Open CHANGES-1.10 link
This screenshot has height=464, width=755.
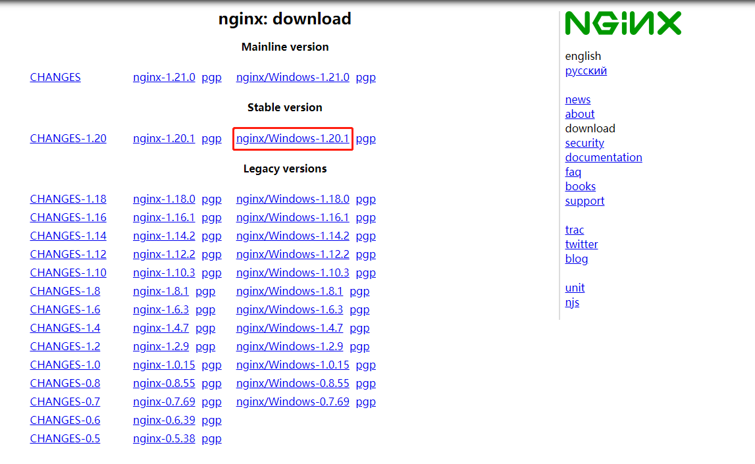(x=68, y=273)
